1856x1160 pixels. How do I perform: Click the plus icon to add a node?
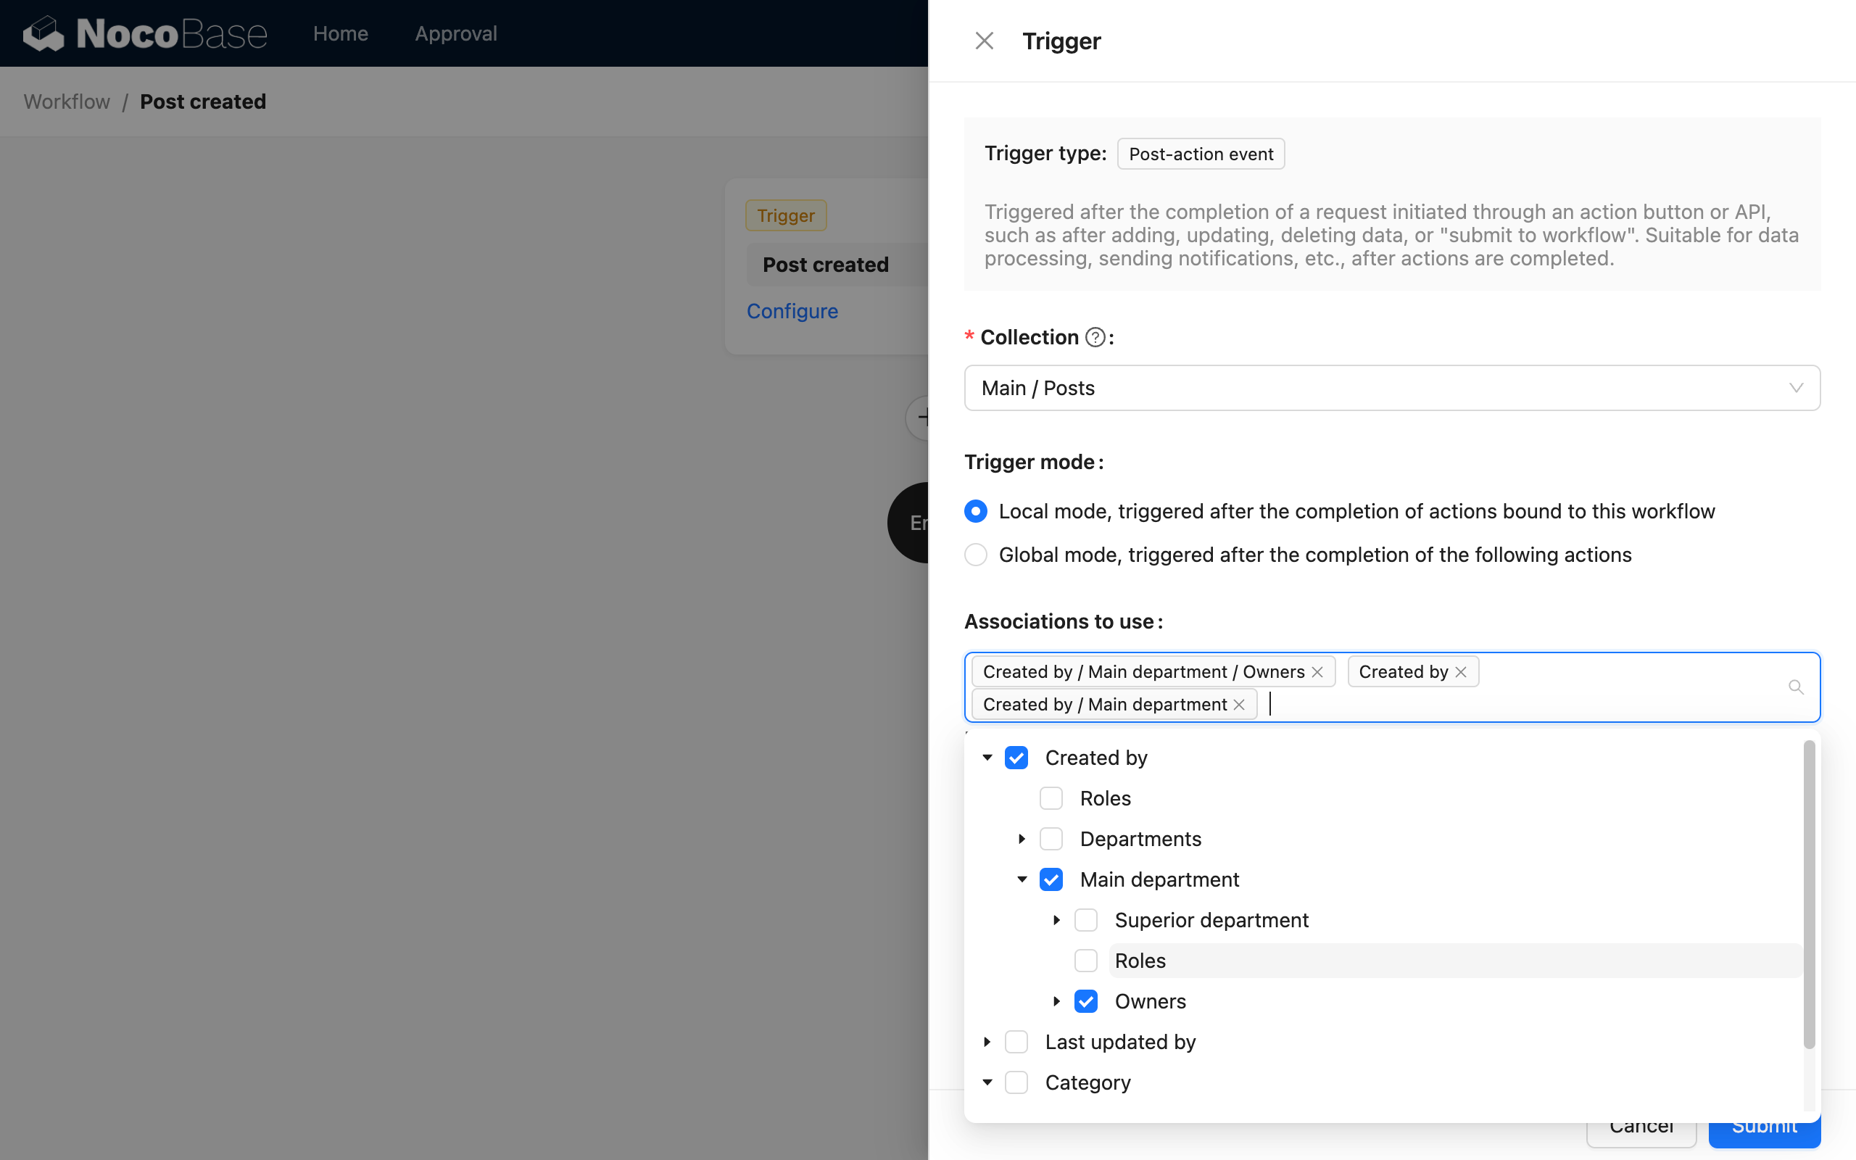(926, 418)
